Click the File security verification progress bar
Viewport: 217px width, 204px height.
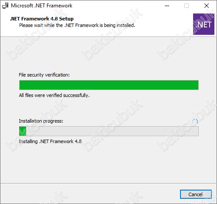coord(109,85)
